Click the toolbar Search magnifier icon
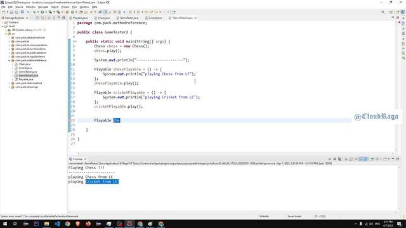The image size is (406, 228). pyautogui.click(x=383, y=12)
